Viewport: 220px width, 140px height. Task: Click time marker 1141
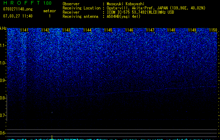[x=24, y=30]
